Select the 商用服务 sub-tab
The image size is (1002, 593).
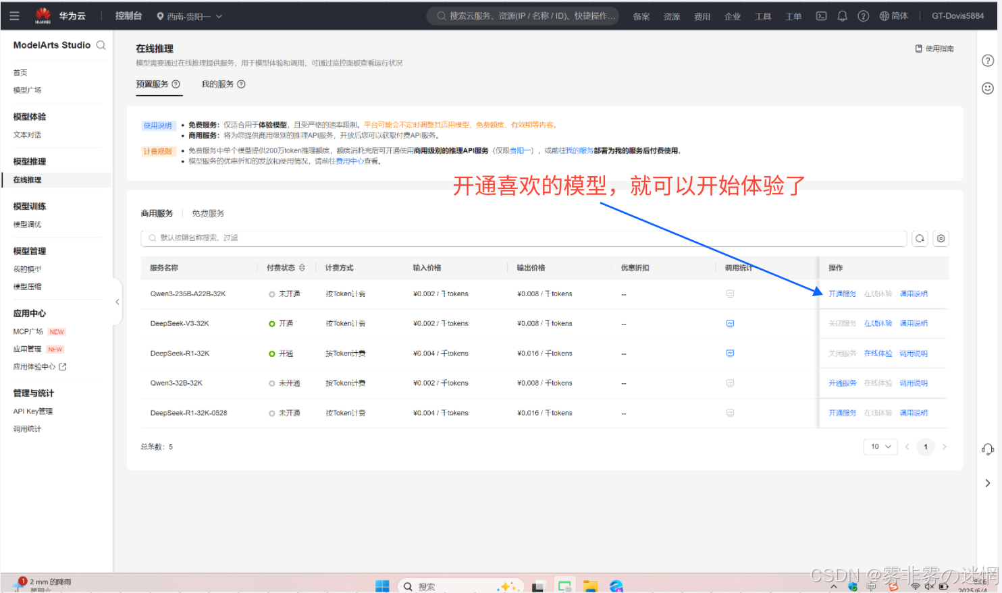(x=157, y=213)
